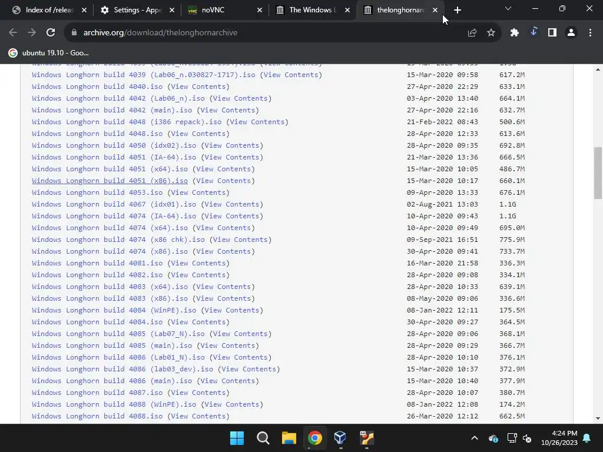Close the noVNC tab
This screenshot has height=452, width=603.
(260, 10)
